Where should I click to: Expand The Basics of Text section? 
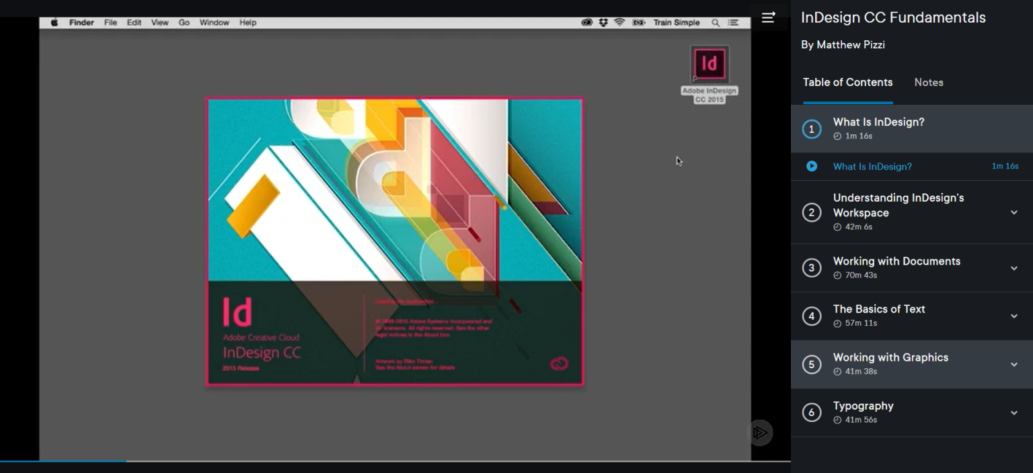pyautogui.click(x=1014, y=316)
